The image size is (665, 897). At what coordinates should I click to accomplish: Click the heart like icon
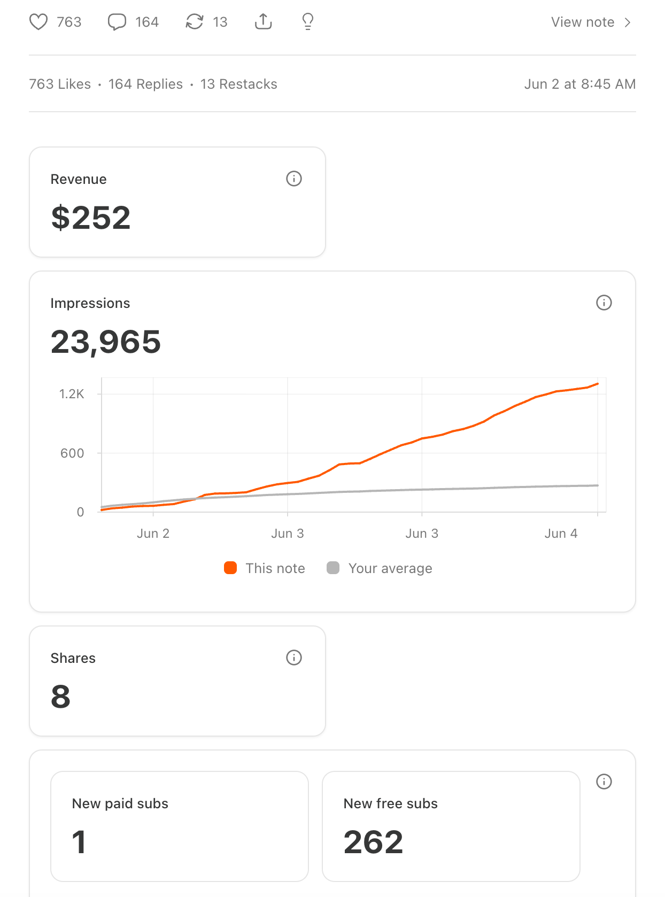[x=38, y=22]
